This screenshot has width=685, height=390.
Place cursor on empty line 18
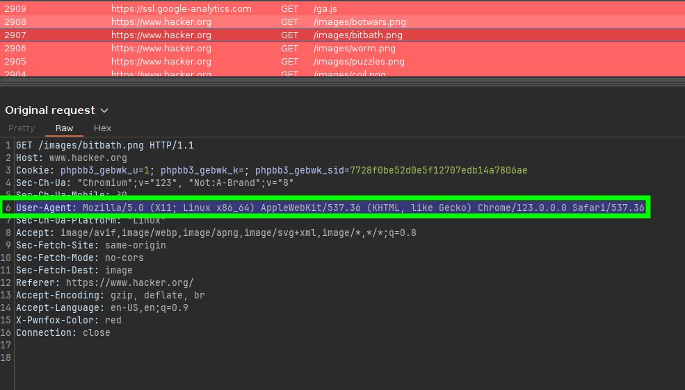pos(350,357)
